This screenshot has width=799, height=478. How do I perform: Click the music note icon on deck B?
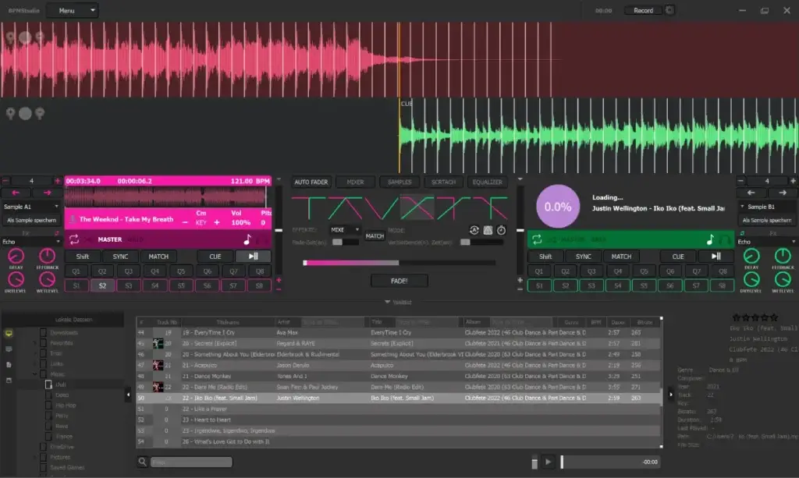coord(710,239)
